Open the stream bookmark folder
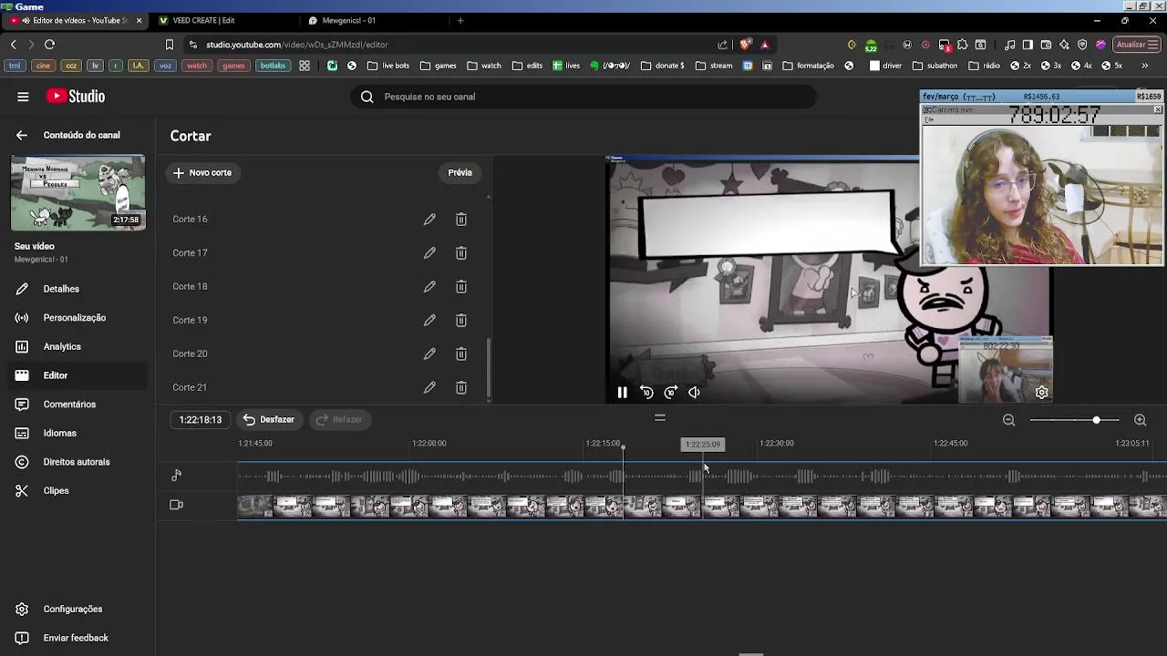The height and width of the screenshot is (656, 1167). (714, 66)
